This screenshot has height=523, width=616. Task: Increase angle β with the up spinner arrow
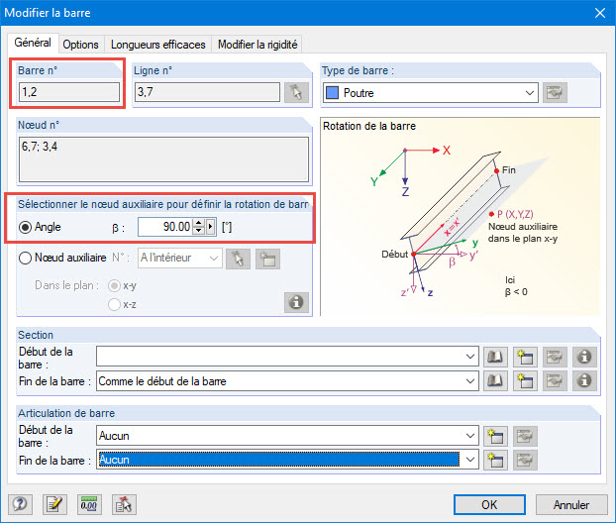[x=199, y=223]
